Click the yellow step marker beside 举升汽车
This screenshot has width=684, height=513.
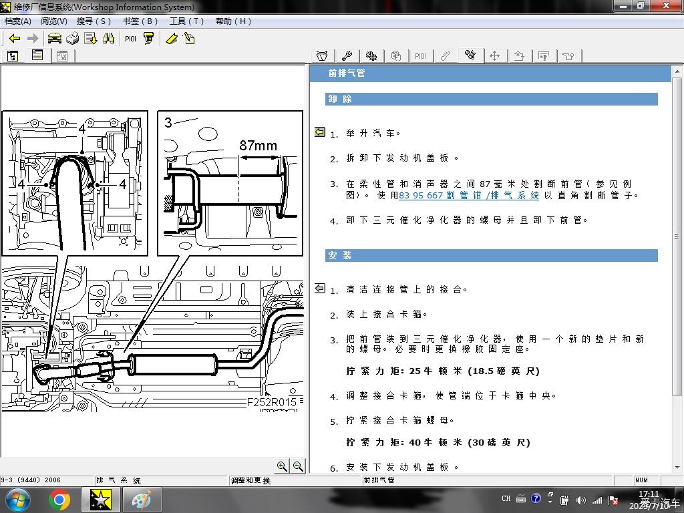pos(320,132)
